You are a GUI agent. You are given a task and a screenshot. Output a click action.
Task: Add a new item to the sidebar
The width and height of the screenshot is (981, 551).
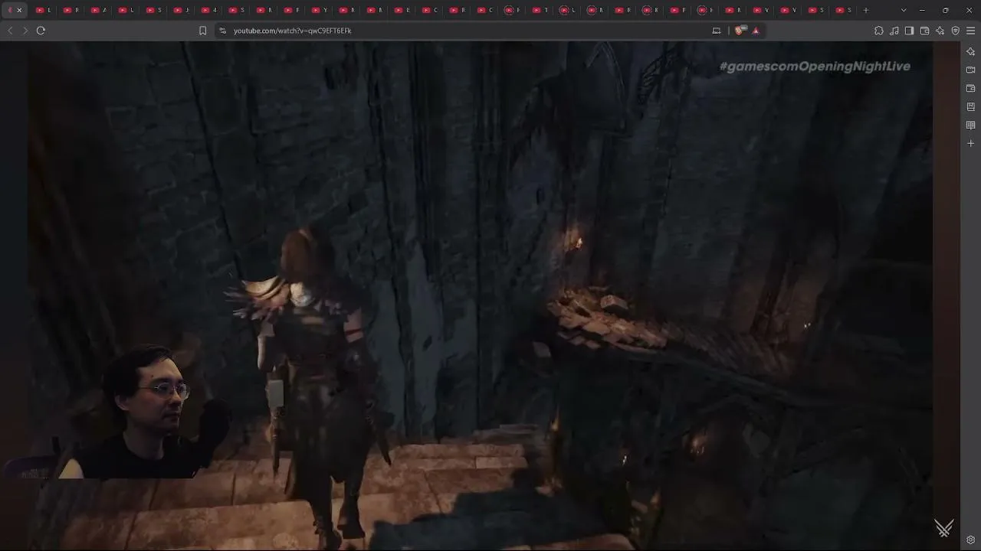click(971, 143)
